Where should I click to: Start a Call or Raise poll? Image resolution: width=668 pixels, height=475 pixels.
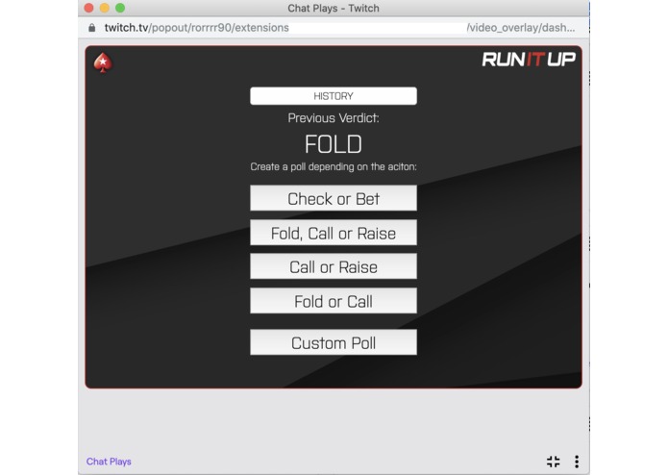(x=334, y=266)
